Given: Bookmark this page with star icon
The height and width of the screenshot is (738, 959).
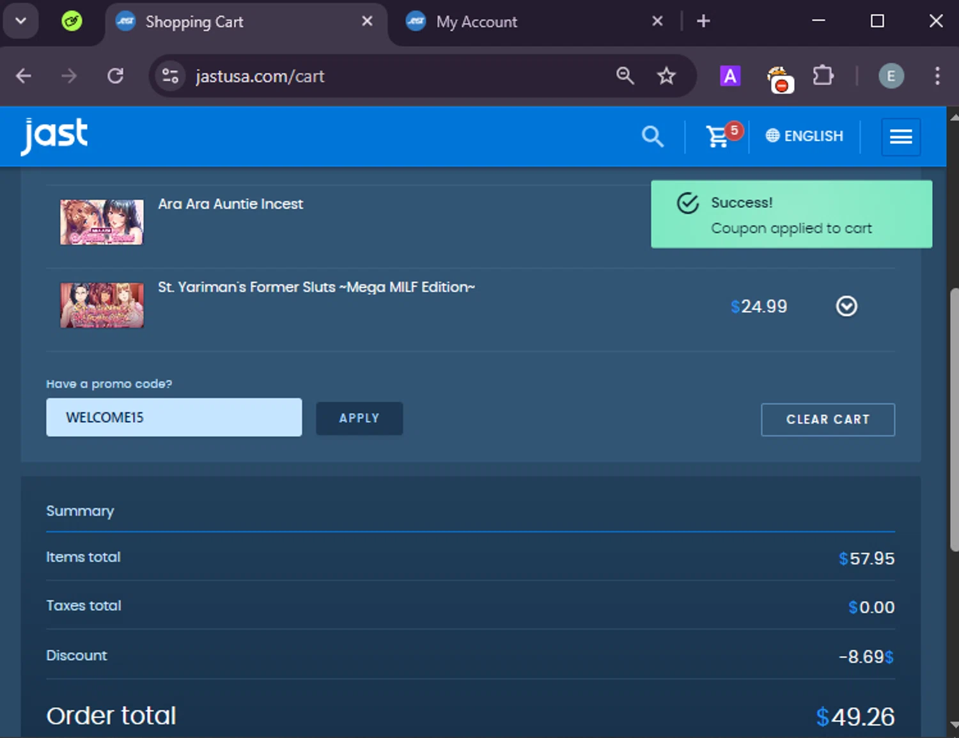Looking at the screenshot, I should 666,75.
